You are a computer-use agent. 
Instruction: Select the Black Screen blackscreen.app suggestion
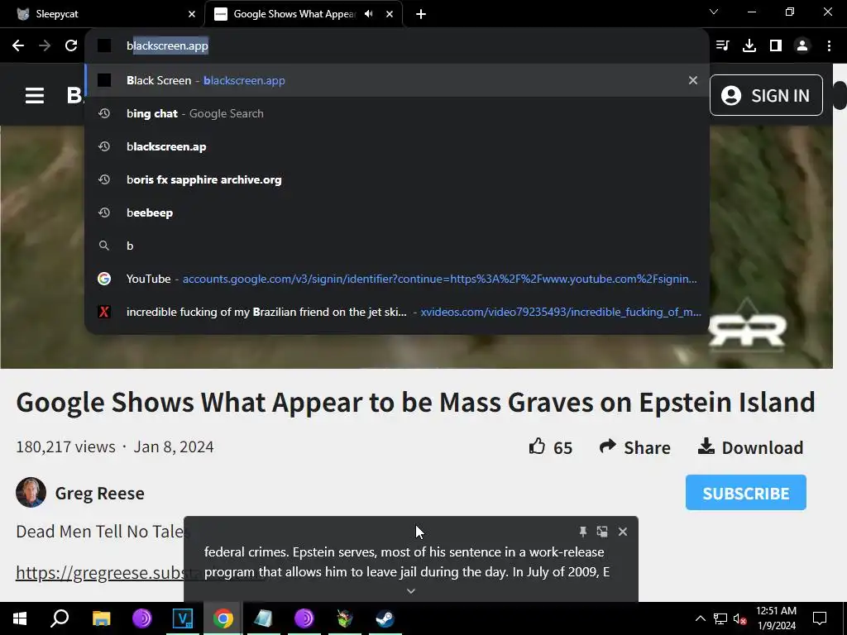coord(397,80)
